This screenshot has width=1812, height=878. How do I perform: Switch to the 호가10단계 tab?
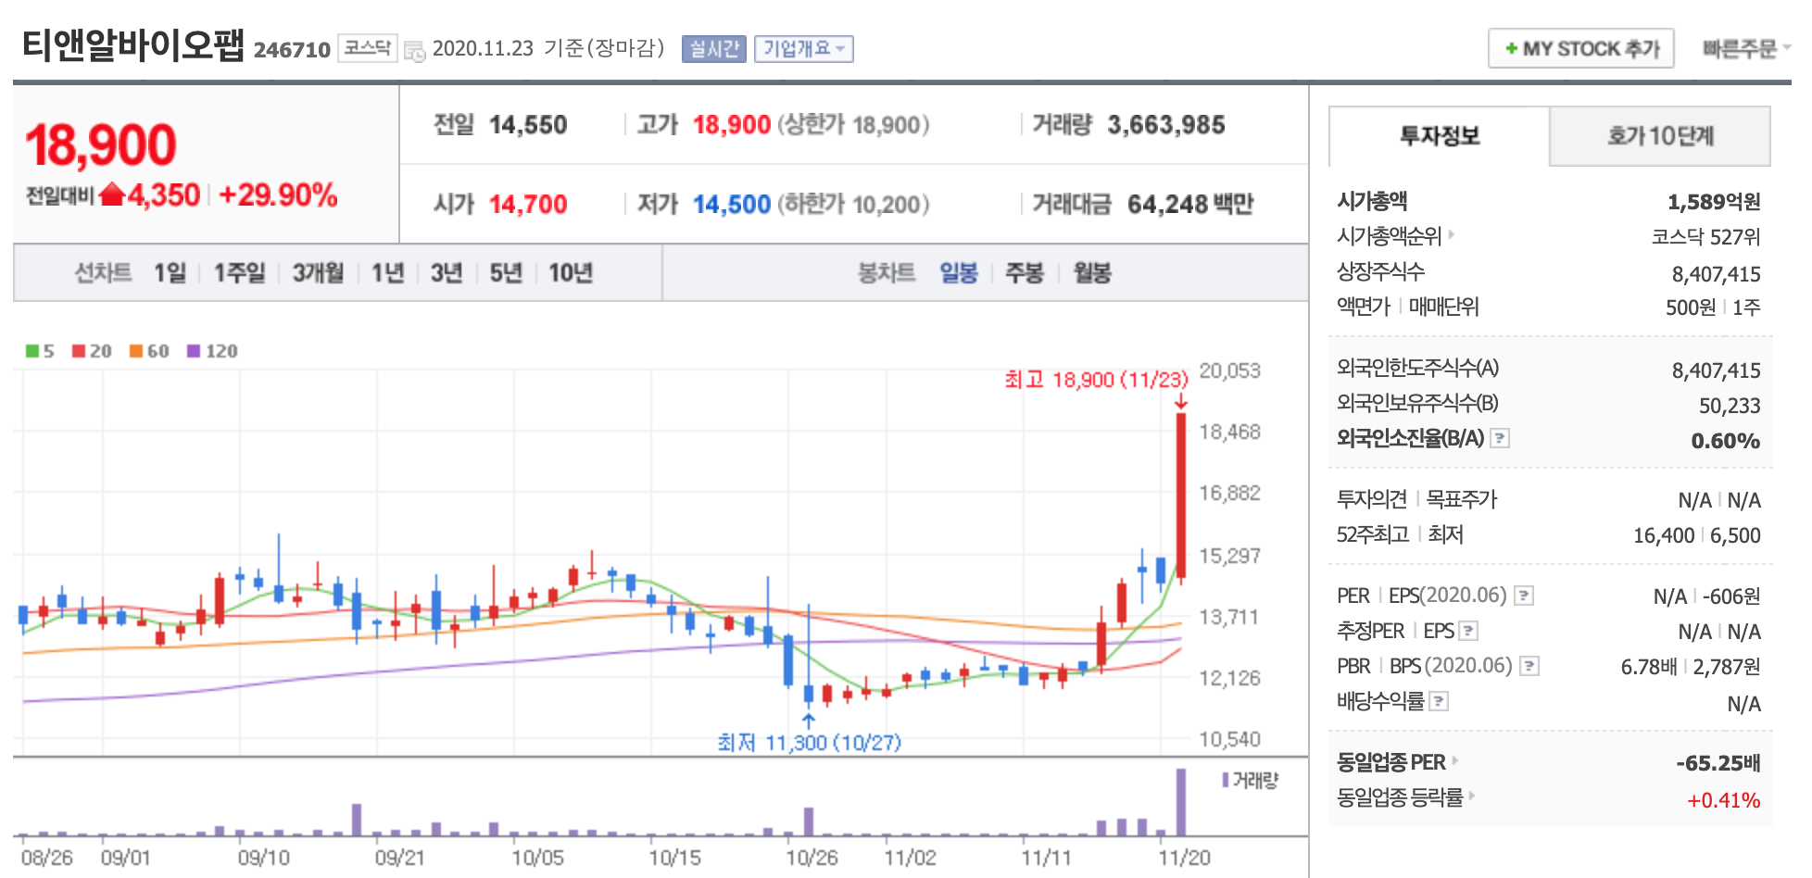point(1660,136)
